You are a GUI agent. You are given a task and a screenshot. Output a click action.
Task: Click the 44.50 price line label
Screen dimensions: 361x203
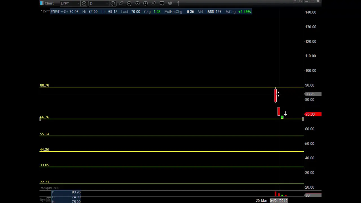point(45,149)
